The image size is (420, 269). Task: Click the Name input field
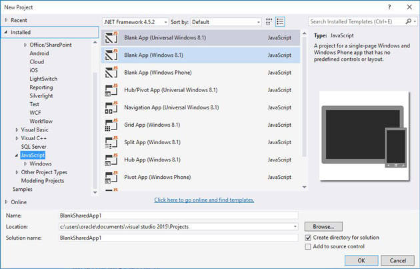point(179,216)
